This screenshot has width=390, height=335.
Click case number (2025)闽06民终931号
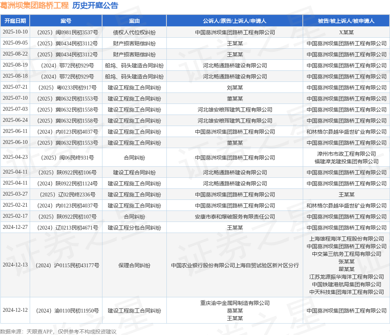(x=67, y=158)
